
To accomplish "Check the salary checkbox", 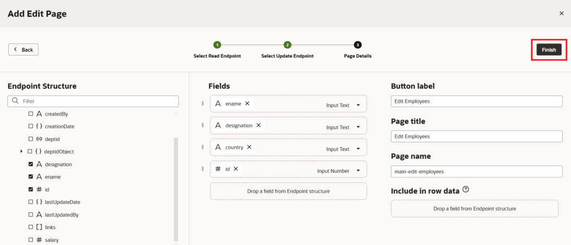I will click(31, 239).
